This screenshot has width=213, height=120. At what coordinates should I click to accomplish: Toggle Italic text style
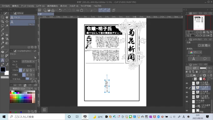click(24, 70)
